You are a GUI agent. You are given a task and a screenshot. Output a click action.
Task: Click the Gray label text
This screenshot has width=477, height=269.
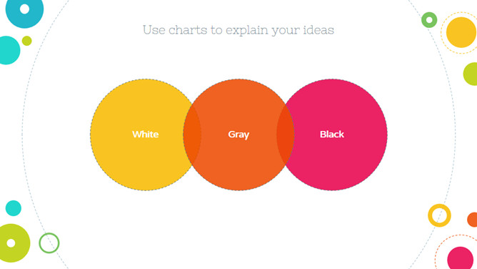tap(239, 134)
